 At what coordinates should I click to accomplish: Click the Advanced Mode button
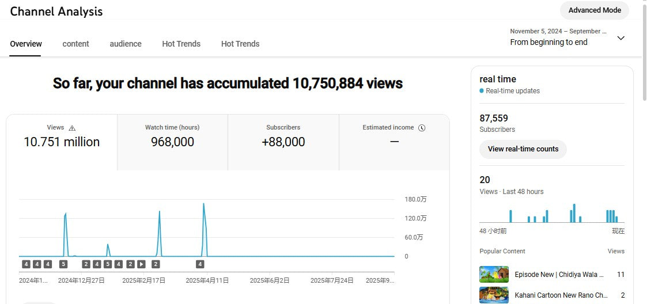(595, 10)
